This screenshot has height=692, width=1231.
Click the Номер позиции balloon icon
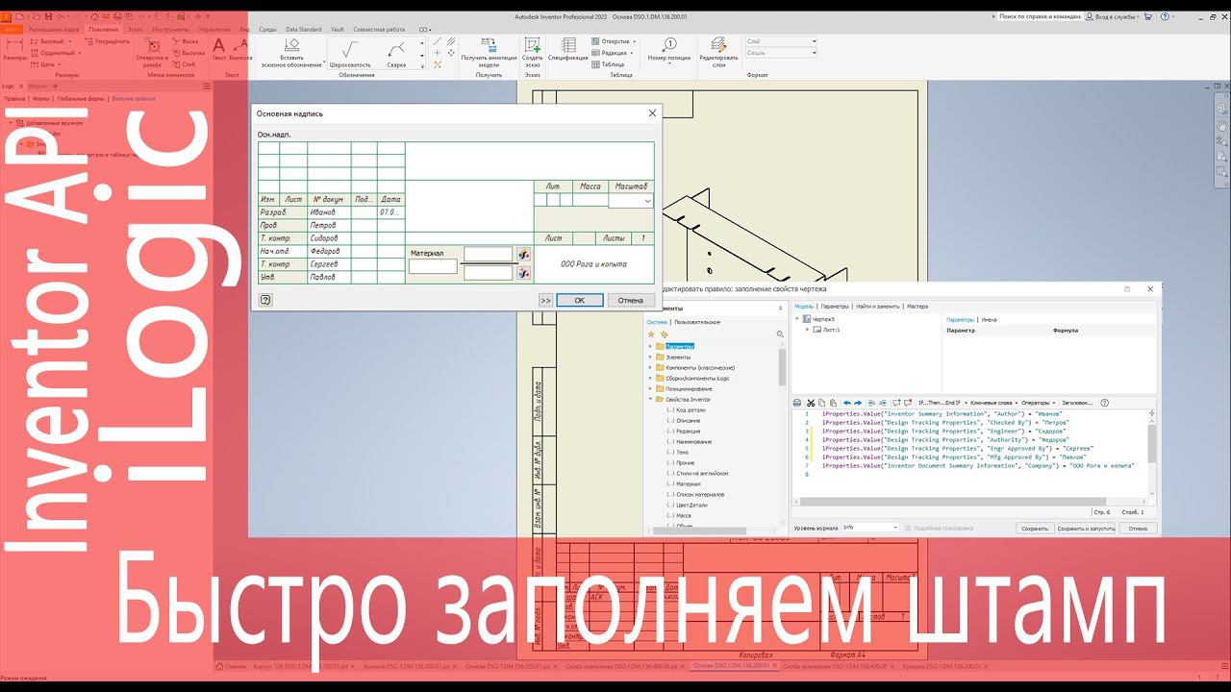point(669,50)
